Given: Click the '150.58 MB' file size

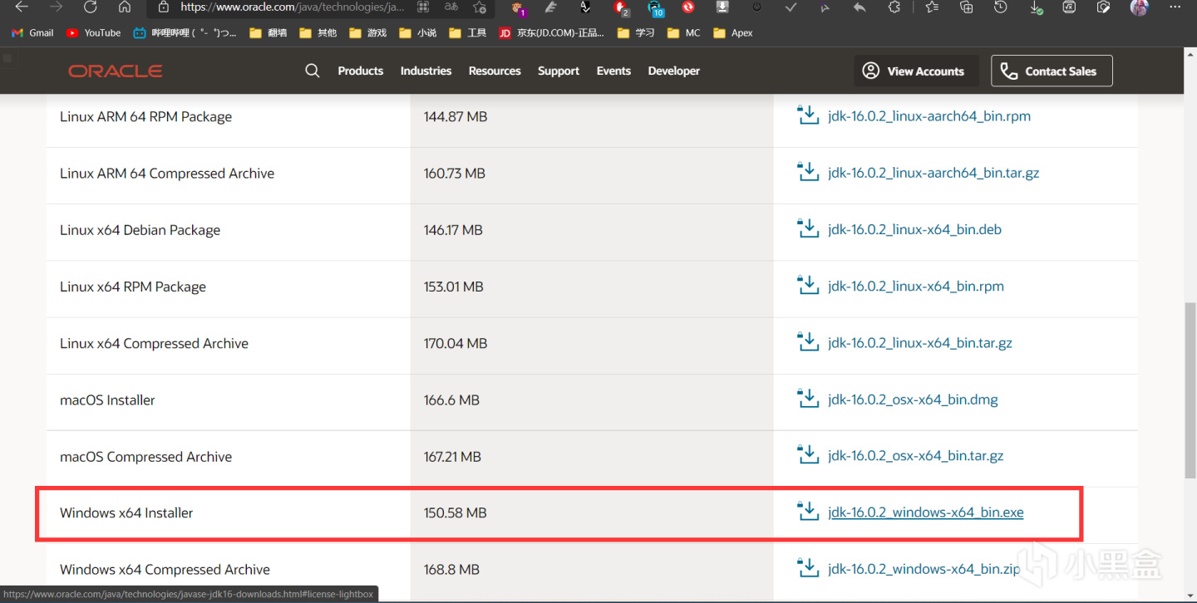Looking at the screenshot, I should click(x=456, y=512).
